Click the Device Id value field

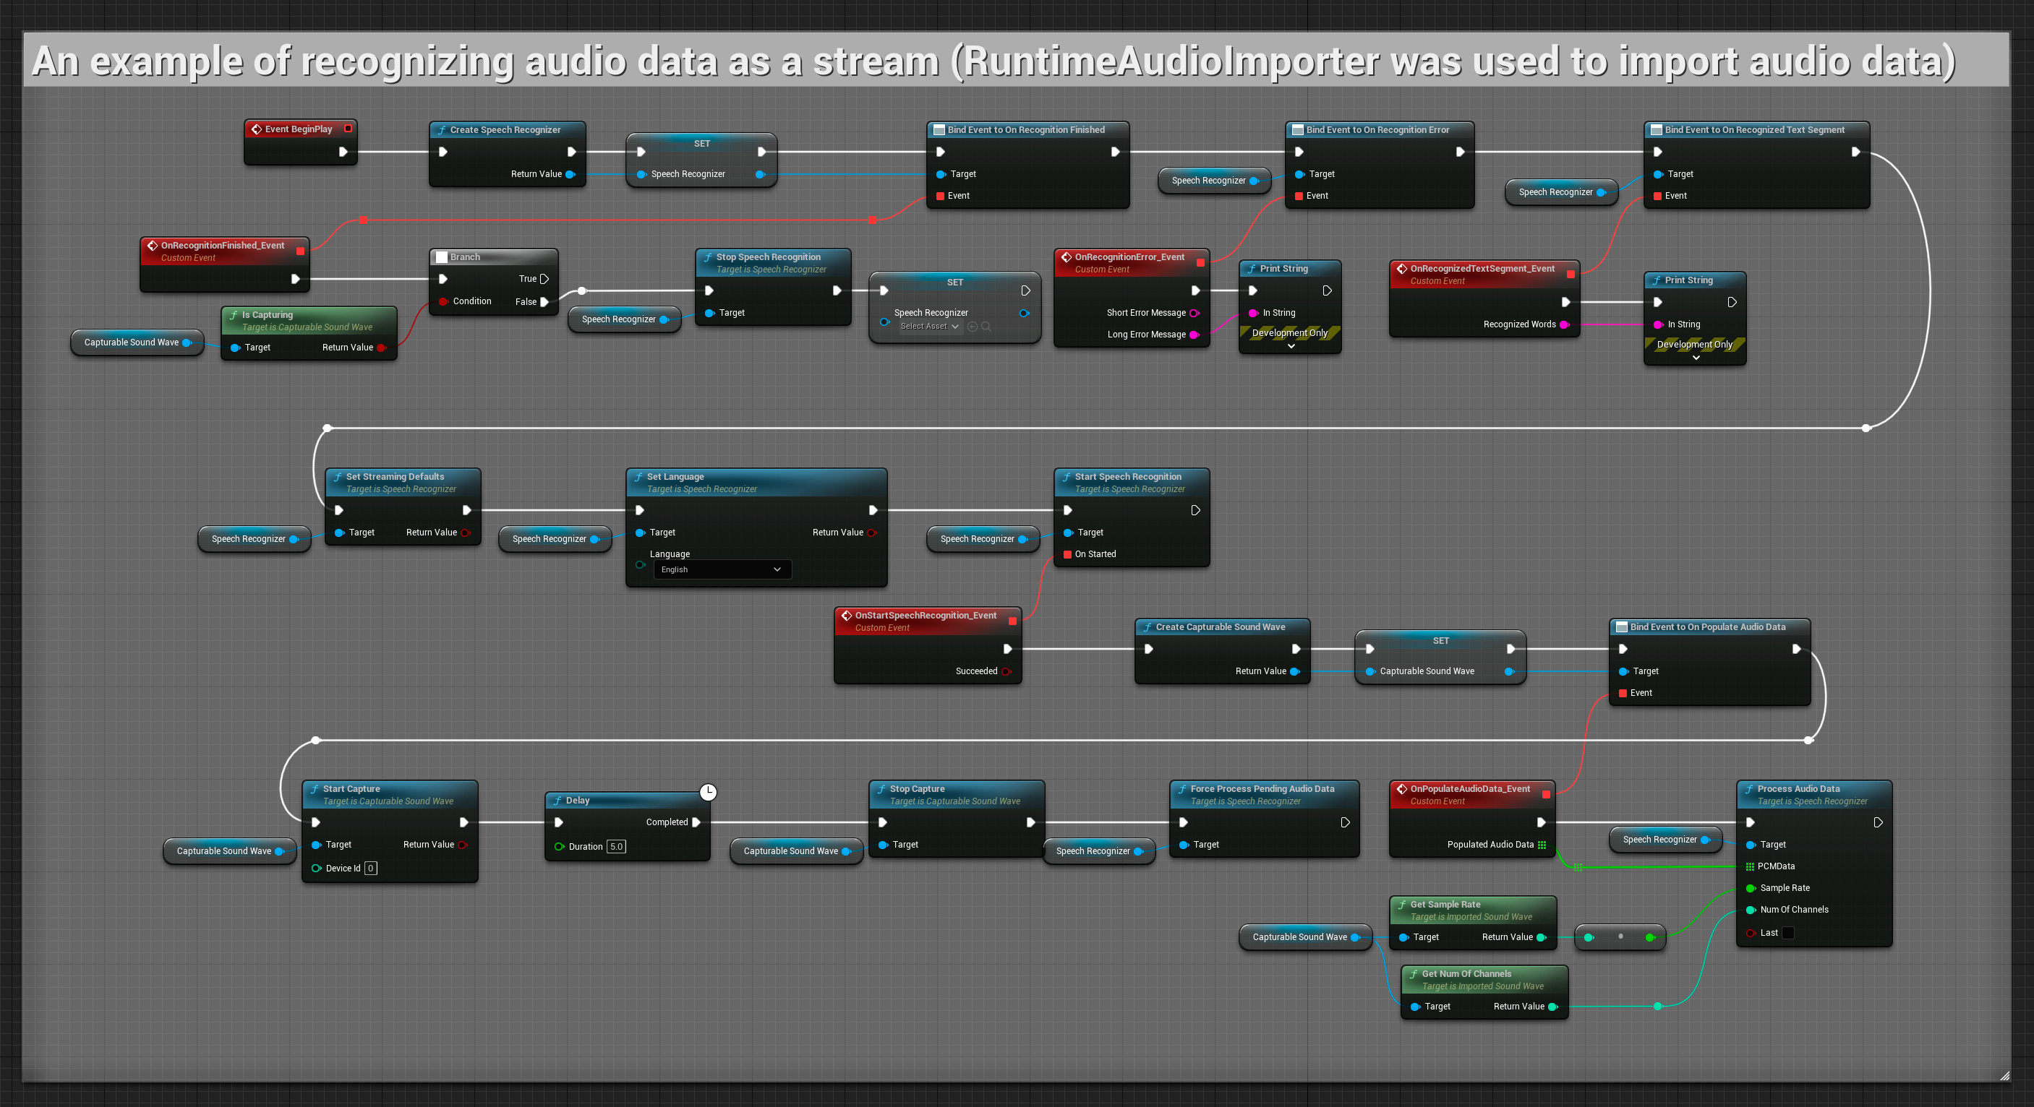(370, 868)
